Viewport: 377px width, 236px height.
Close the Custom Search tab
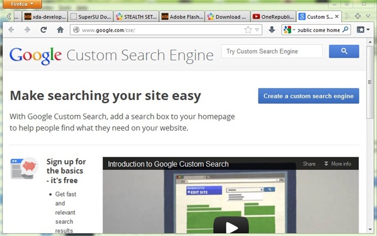337,16
